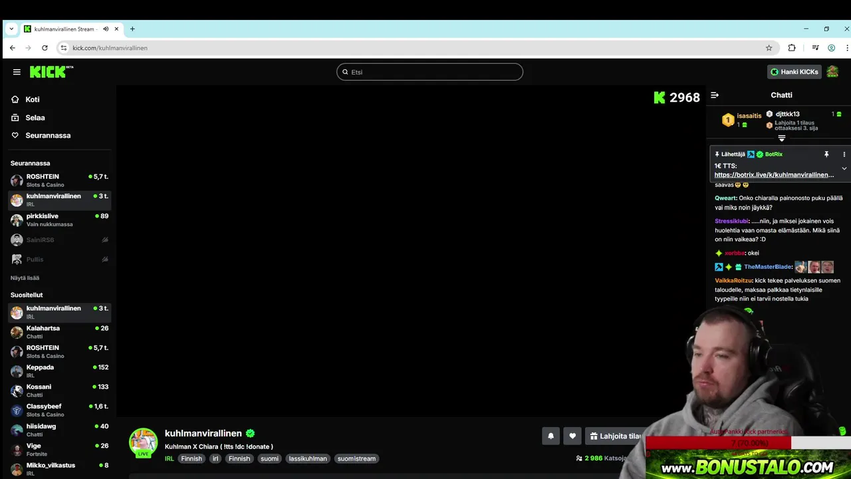The height and width of the screenshot is (479, 851).
Task: Select the lowercase irl tag
Action: 215,458
